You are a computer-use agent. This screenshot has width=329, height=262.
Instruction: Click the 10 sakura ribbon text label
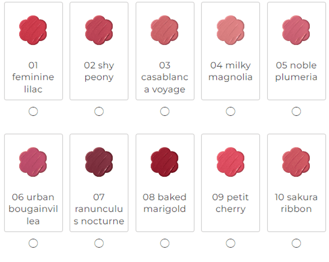pyautogui.click(x=296, y=203)
